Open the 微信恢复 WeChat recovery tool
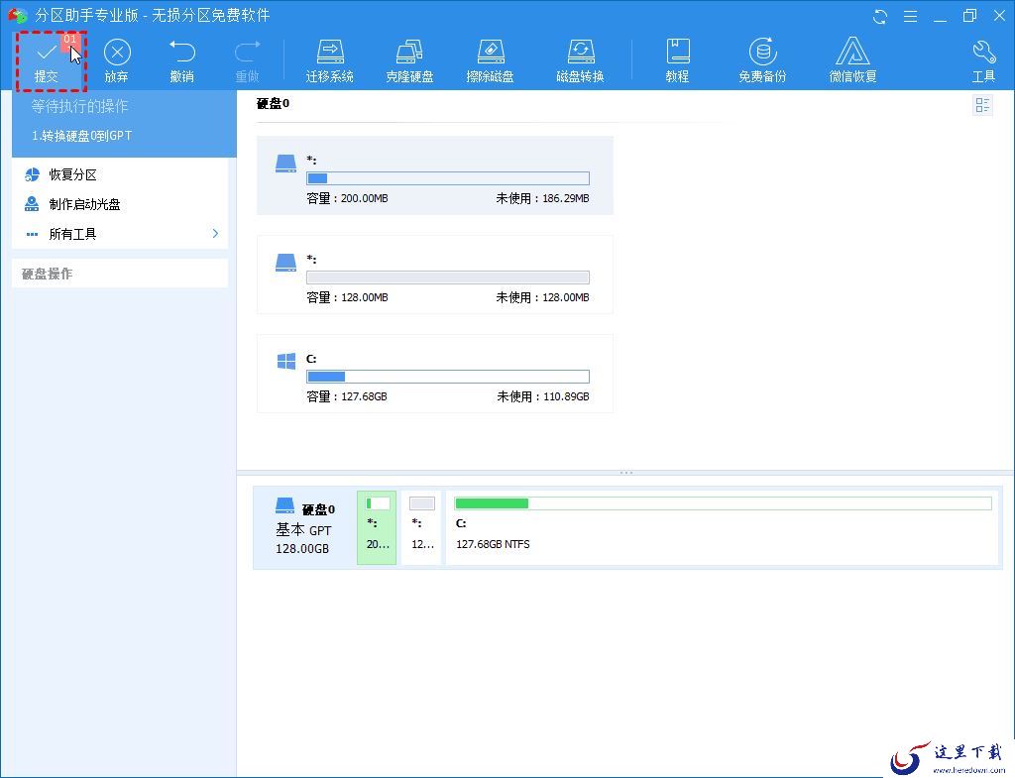Image resolution: width=1015 pixels, height=778 pixels. 853,61
